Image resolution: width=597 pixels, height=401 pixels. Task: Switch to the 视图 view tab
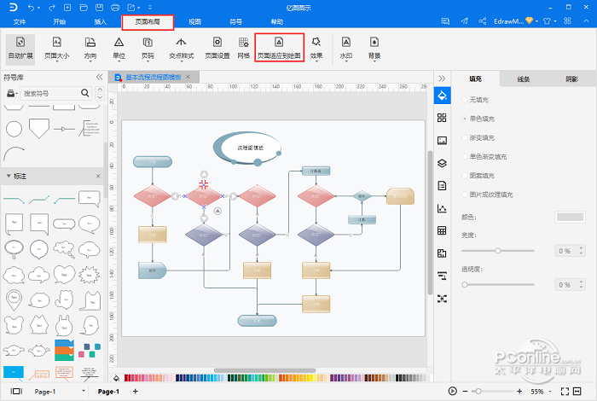click(195, 21)
